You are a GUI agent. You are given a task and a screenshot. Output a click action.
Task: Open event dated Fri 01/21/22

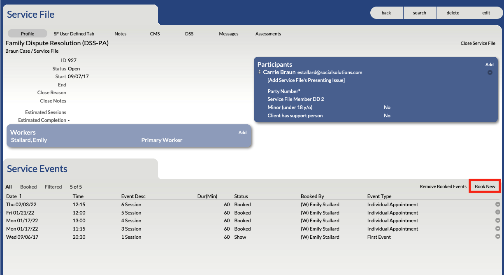pos(20,213)
